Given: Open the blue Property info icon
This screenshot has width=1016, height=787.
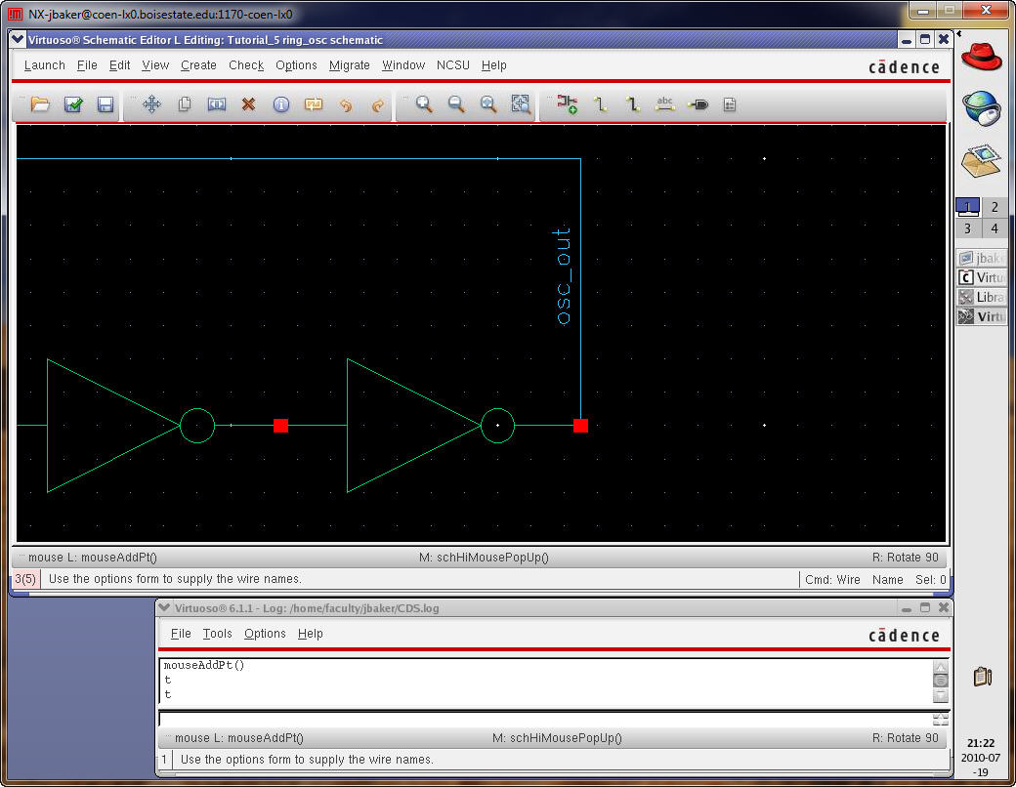Looking at the screenshot, I should click(281, 104).
